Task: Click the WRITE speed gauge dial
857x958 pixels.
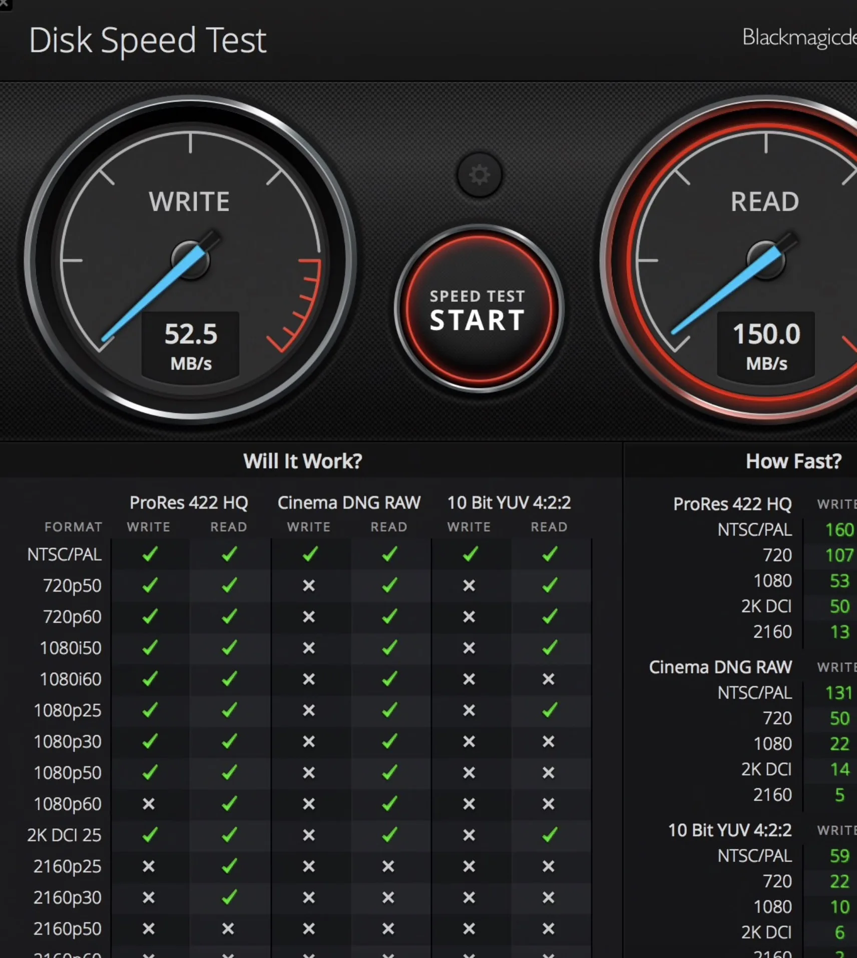Action: pyautogui.click(x=190, y=260)
